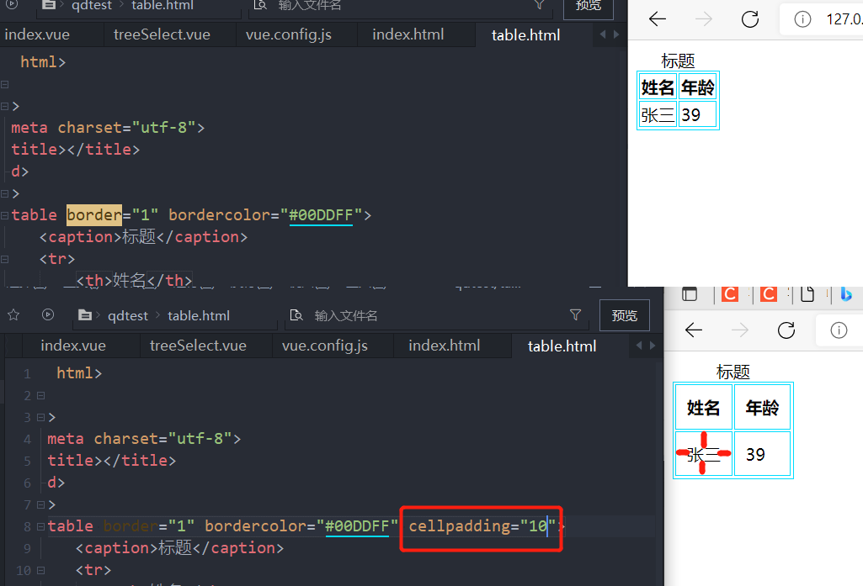The image size is (863, 586).
Task: Click the 姓名 header cell in lower preview table
Action: click(x=703, y=407)
